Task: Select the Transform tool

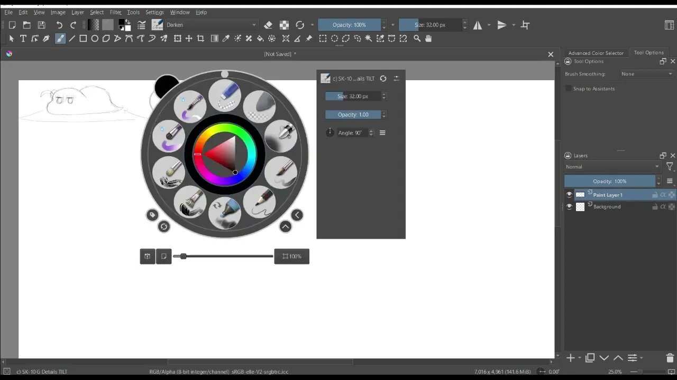Action: pyautogui.click(x=177, y=39)
